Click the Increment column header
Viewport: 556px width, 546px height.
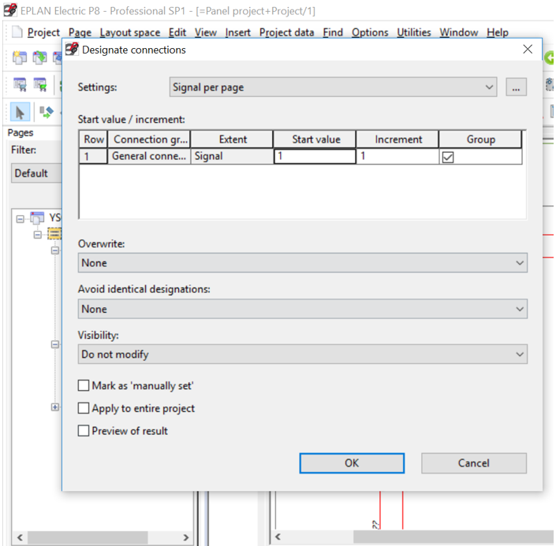(397, 139)
